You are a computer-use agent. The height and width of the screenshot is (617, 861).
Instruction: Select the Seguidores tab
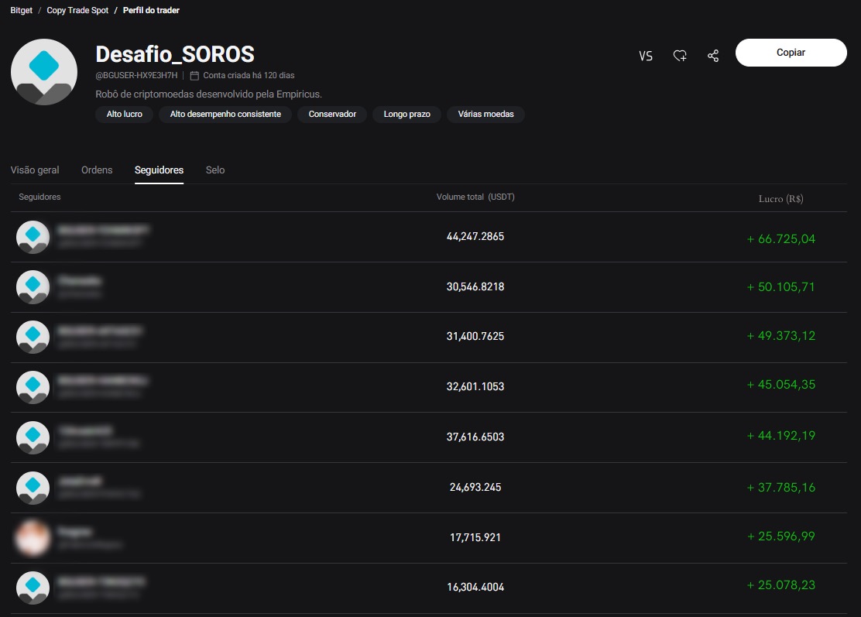[x=159, y=170]
